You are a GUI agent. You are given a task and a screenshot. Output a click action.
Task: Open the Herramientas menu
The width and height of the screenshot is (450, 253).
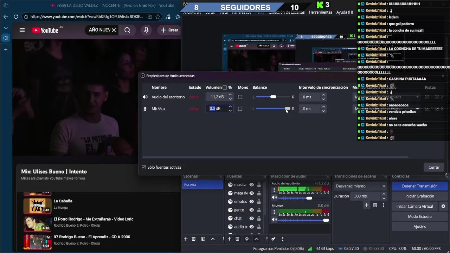click(320, 12)
